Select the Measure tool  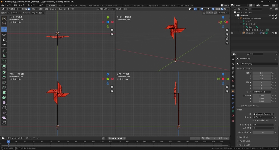pos(4,56)
